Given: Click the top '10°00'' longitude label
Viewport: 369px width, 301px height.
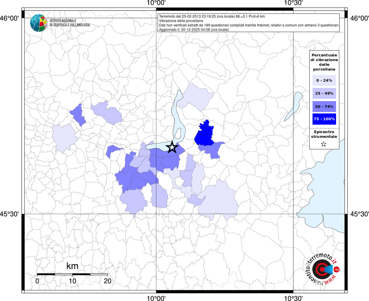Looking at the screenshot, I should [x=156, y=3].
